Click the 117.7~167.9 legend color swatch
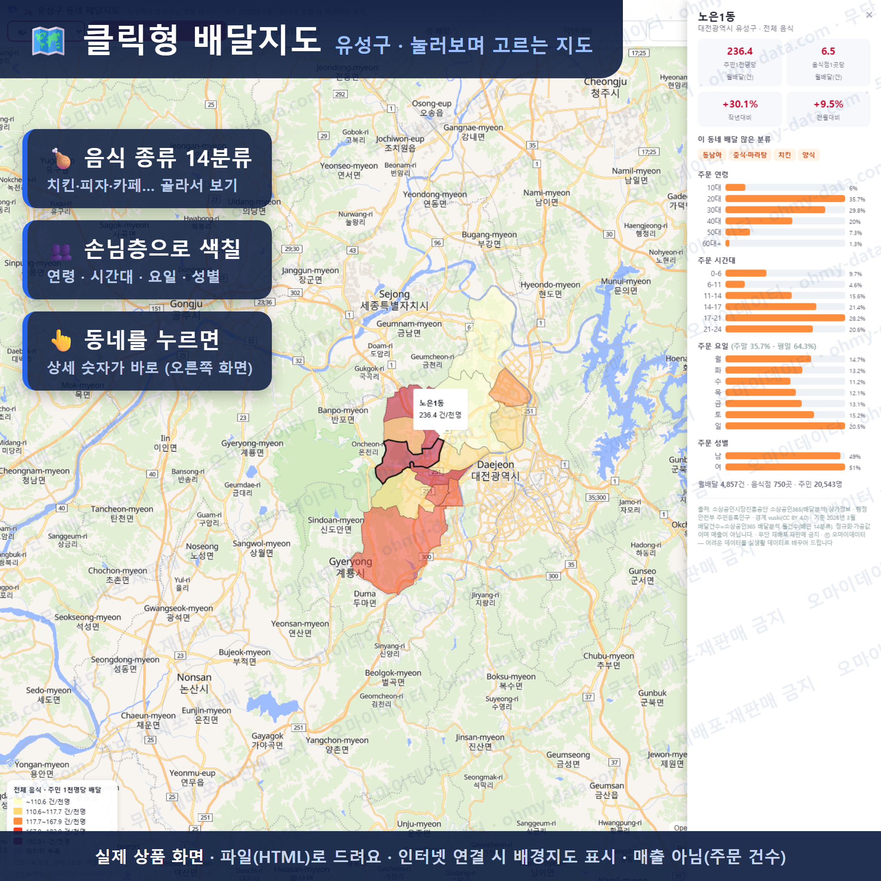The height and width of the screenshot is (881, 881). pyautogui.click(x=18, y=821)
